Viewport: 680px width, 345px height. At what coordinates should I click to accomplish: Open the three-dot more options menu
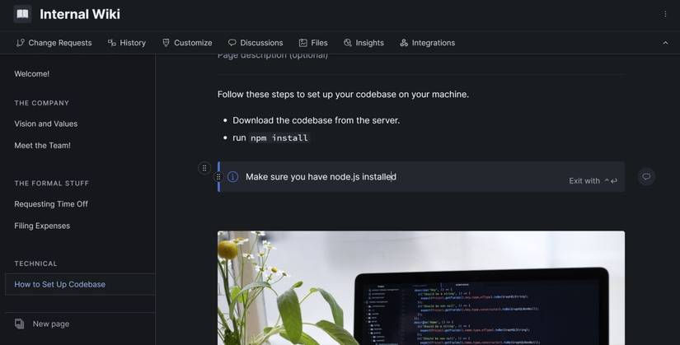pos(665,14)
